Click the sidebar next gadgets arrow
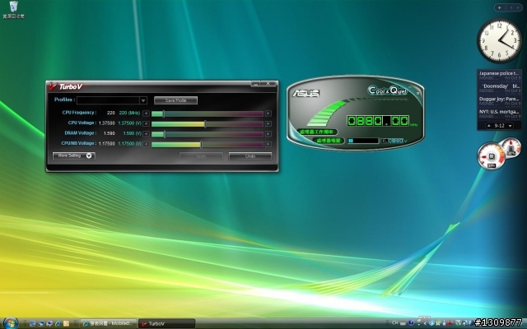 [x=518, y=7]
